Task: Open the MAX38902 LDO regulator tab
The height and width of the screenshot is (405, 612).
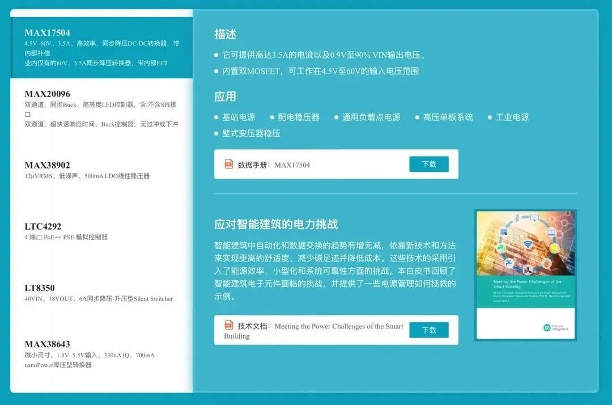Action: [x=102, y=170]
